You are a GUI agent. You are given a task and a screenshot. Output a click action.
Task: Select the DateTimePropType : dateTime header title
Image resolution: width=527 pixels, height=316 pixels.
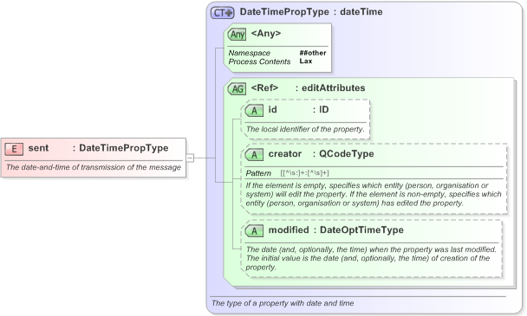click(311, 12)
